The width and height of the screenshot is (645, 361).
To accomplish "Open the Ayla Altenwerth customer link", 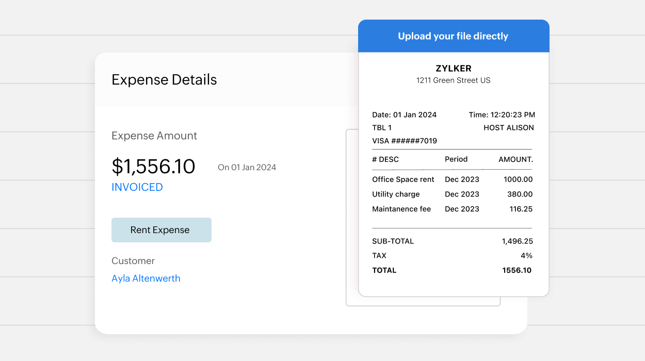I will 146,278.
